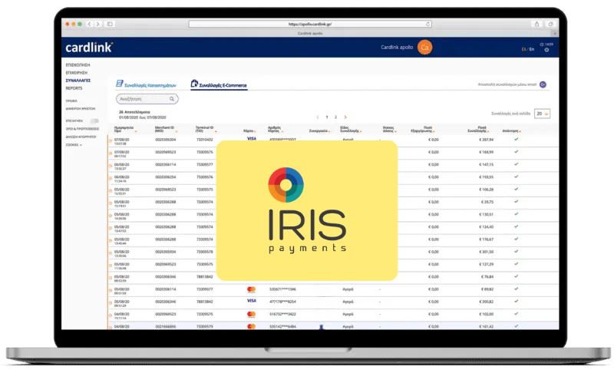The height and width of the screenshot is (373, 614).
Task: Click the email send icon for transactions
Action: (x=543, y=84)
